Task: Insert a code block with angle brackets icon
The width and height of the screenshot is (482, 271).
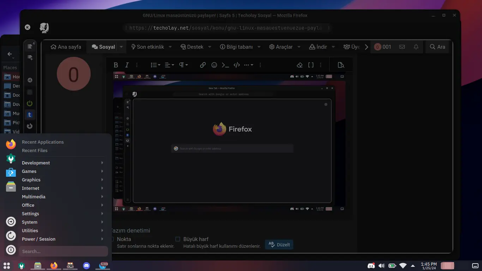Action: [x=237, y=65]
